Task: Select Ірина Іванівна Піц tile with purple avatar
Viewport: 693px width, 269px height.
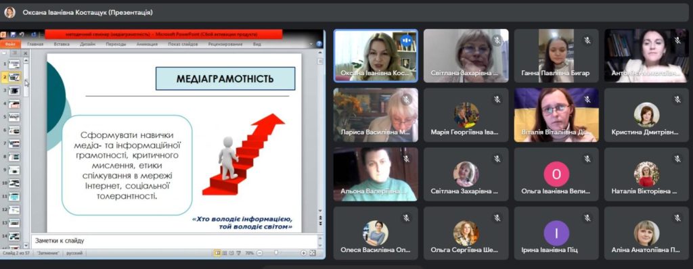Action: click(x=556, y=233)
